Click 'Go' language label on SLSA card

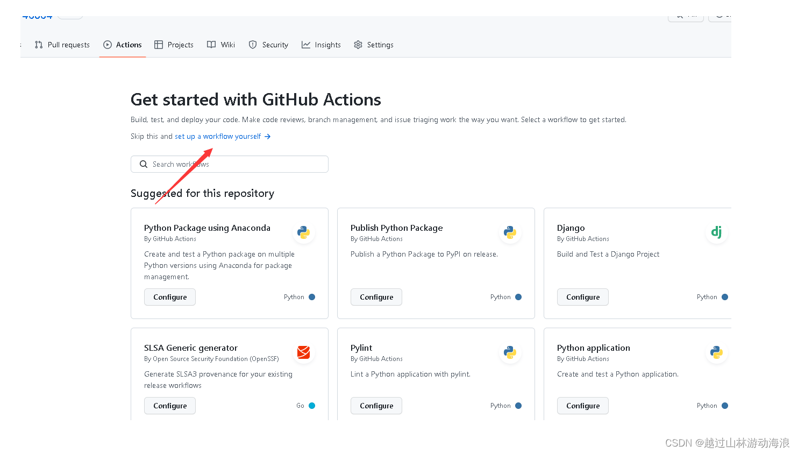[300, 406]
